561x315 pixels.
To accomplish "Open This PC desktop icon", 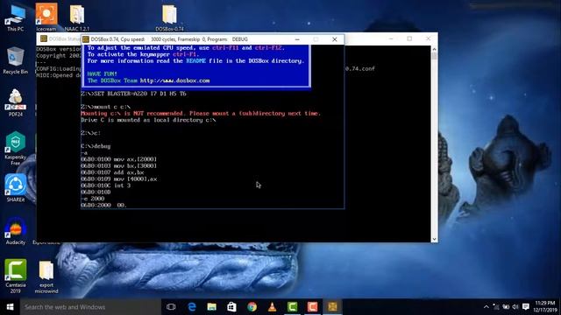I will pos(16,18).
